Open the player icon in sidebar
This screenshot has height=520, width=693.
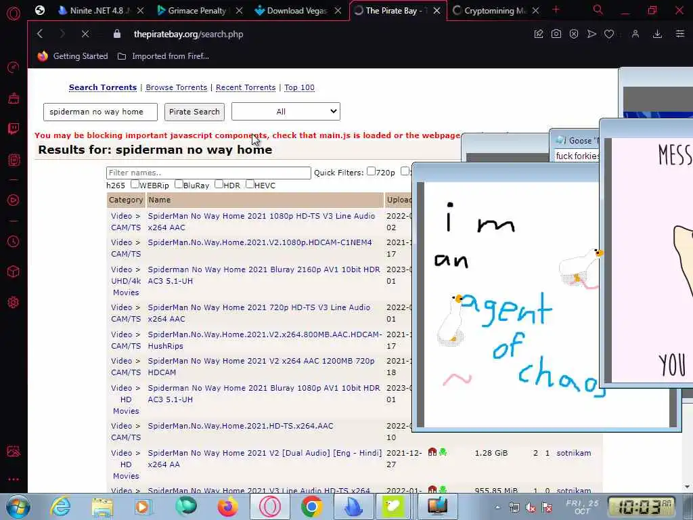click(14, 200)
